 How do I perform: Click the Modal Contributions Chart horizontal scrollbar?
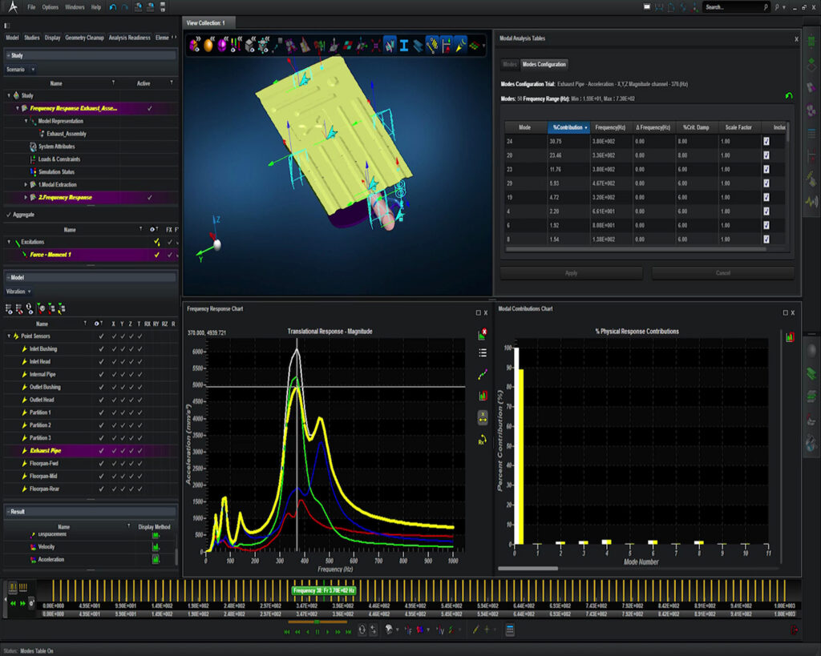pos(528,568)
